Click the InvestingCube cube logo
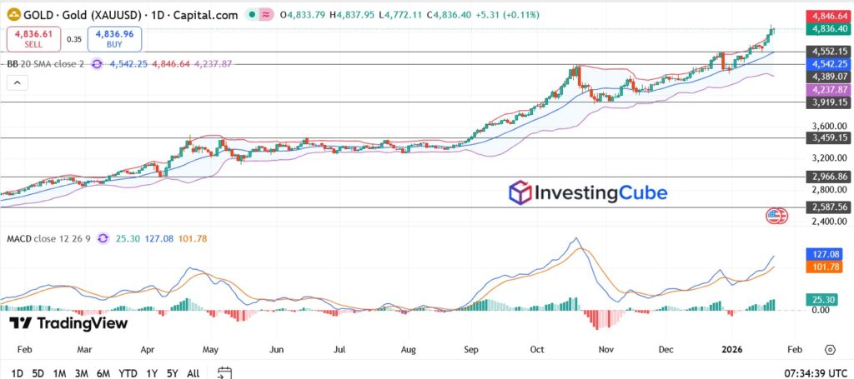The height and width of the screenshot is (379, 854). tap(520, 192)
